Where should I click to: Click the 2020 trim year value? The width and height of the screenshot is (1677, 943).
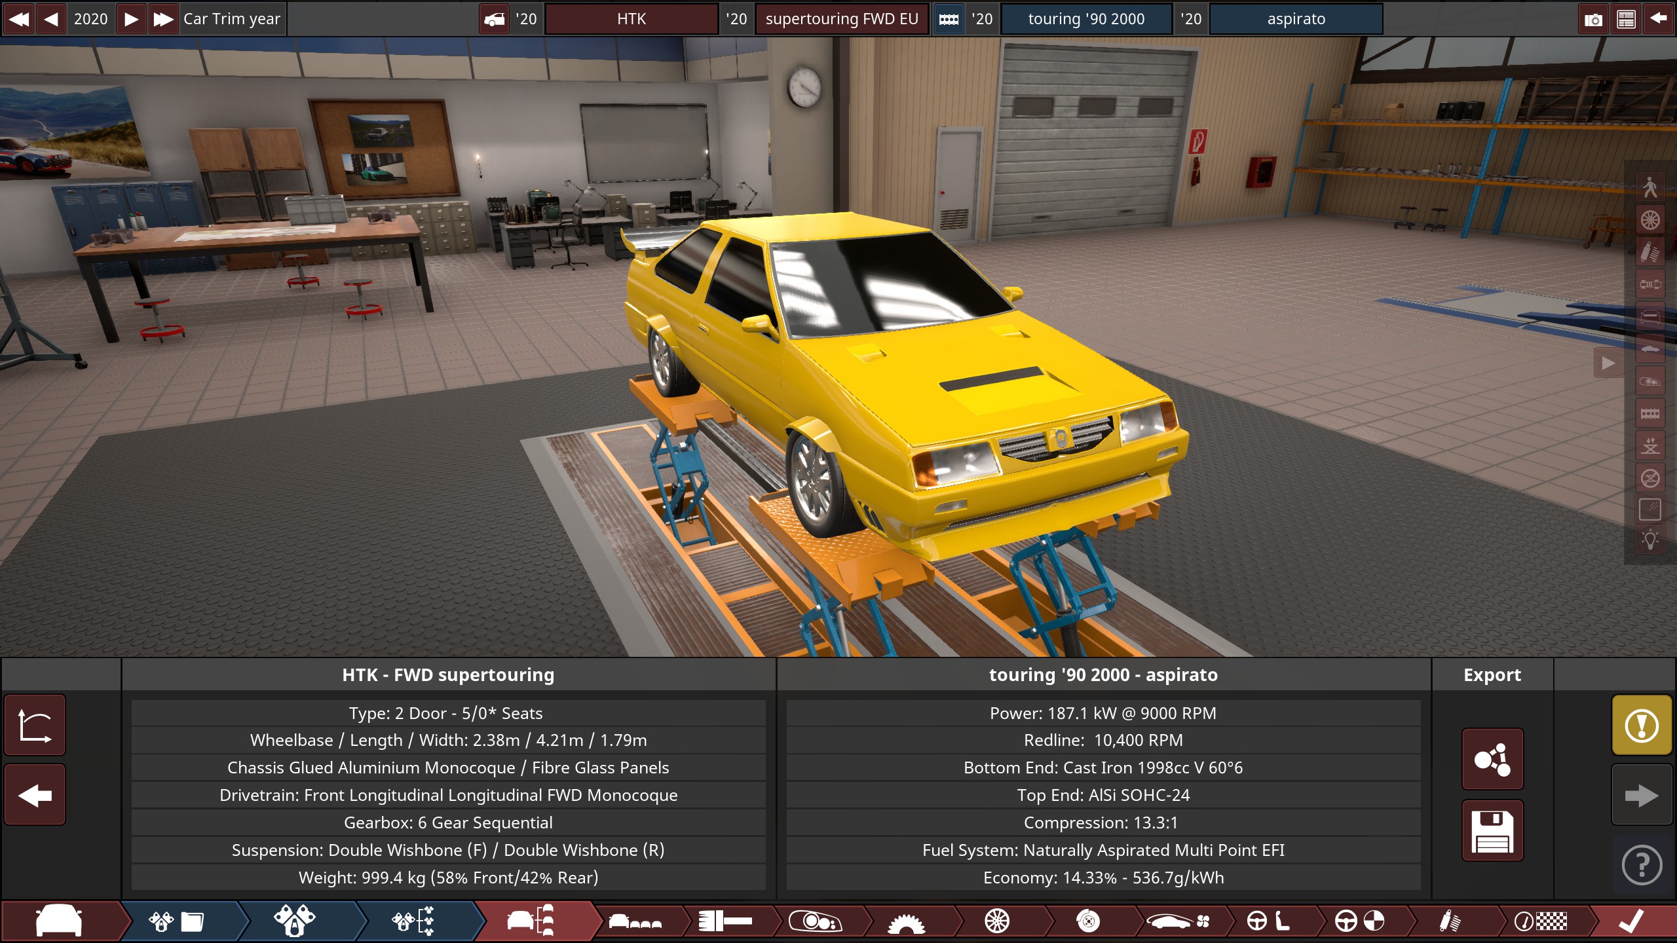coord(90,18)
